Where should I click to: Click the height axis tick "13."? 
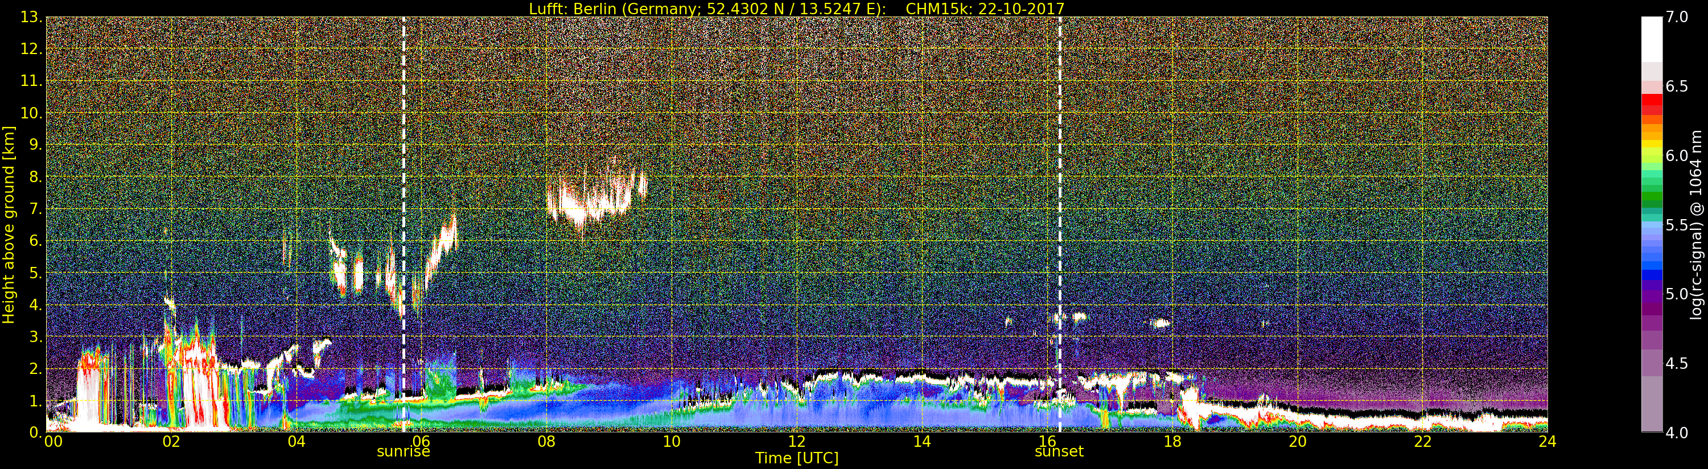click(31, 17)
